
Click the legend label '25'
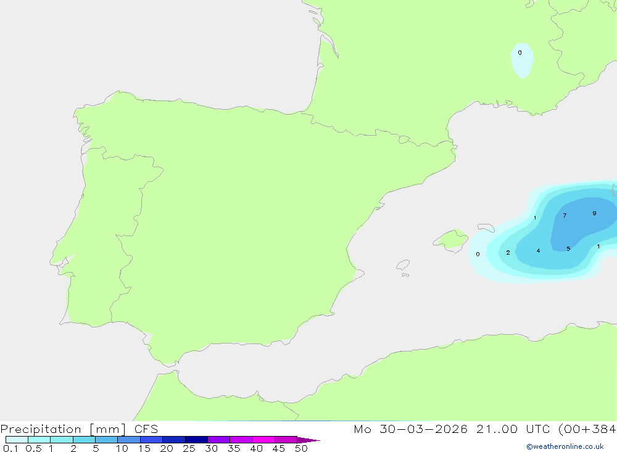[x=189, y=448]
